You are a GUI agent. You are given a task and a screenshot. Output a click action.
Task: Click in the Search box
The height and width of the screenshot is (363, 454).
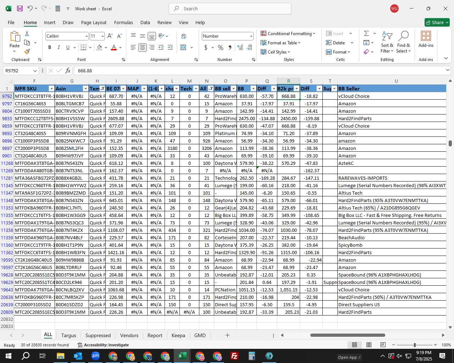pos(230,9)
